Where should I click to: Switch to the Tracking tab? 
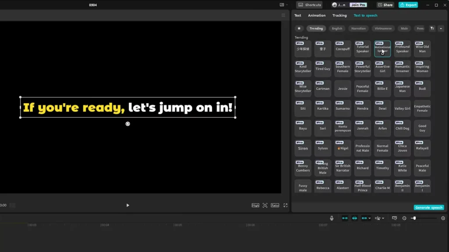pos(339,15)
